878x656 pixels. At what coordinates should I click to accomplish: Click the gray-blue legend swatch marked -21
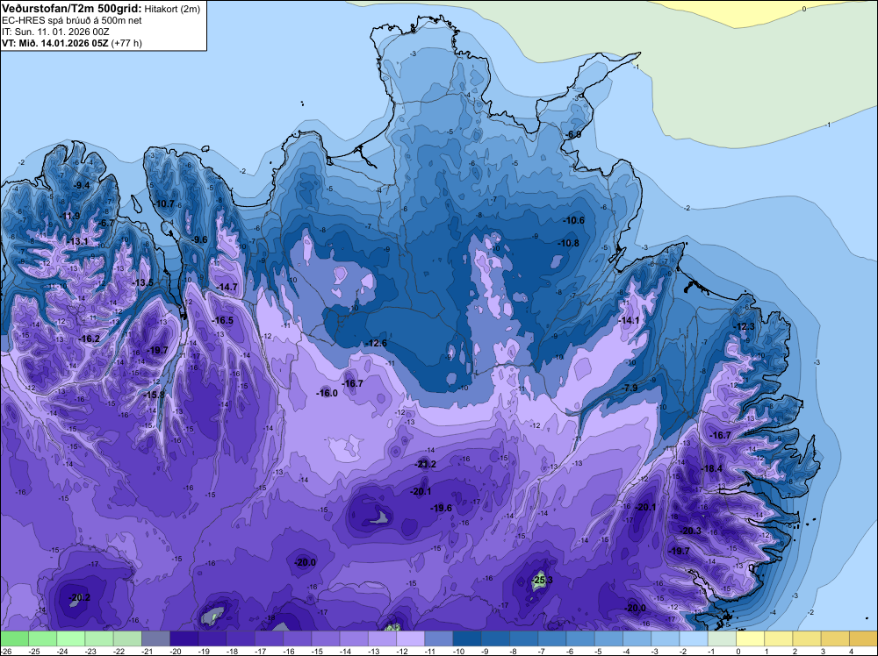pyautogui.click(x=155, y=638)
